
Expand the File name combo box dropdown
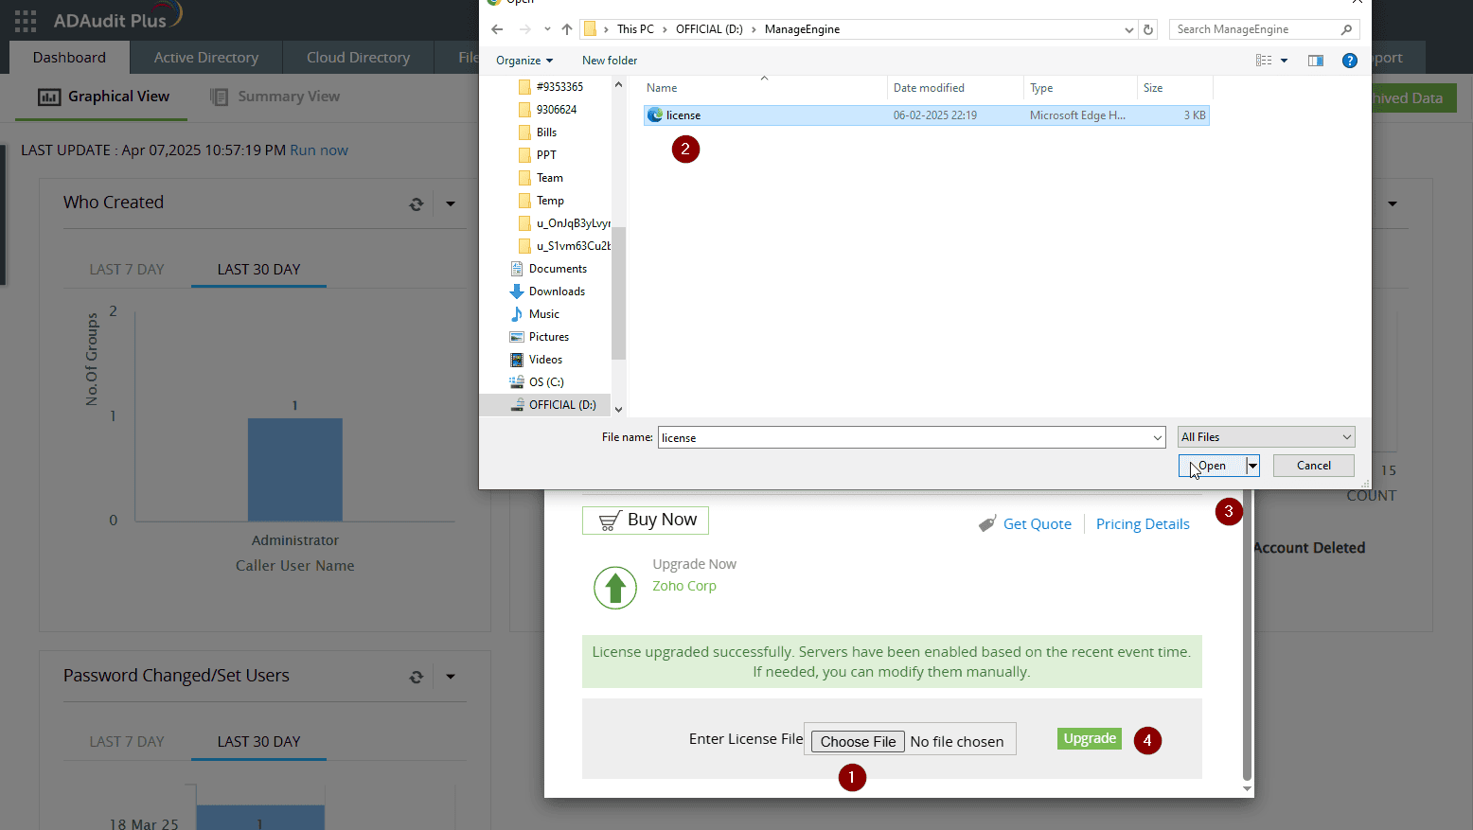pyautogui.click(x=1158, y=437)
